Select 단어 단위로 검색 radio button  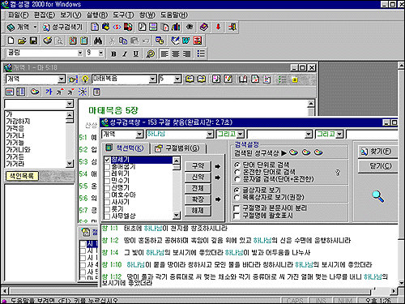(x=237, y=165)
